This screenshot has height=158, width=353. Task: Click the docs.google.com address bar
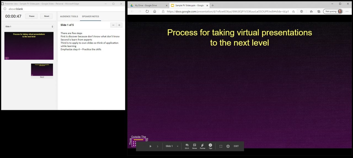coord(228,11)
